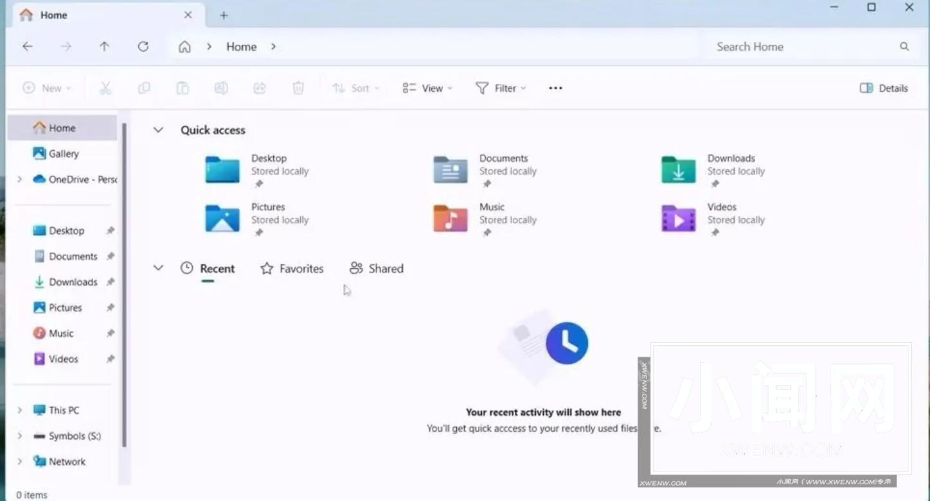This screenshot has width=930, height=501.
Task: Open the New dropdown menu
Action: coord(47,88)
